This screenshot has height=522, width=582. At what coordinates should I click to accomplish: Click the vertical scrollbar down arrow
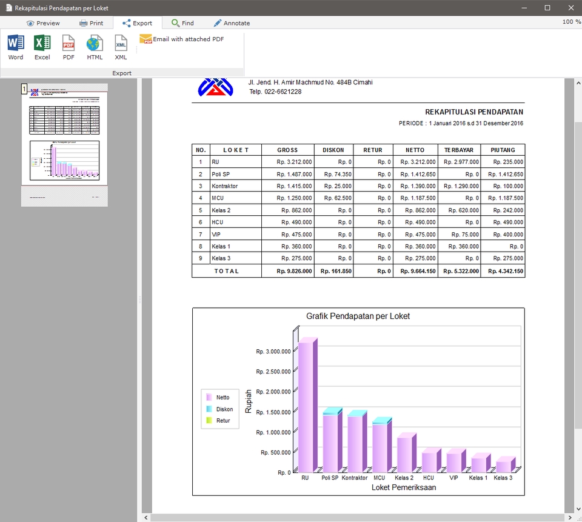pos(578,509)
